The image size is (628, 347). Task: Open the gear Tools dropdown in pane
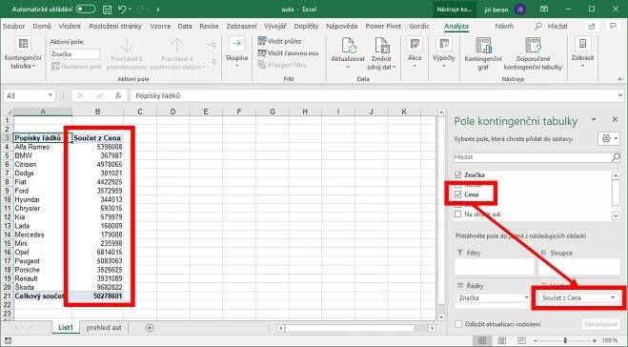coord(609,138)
